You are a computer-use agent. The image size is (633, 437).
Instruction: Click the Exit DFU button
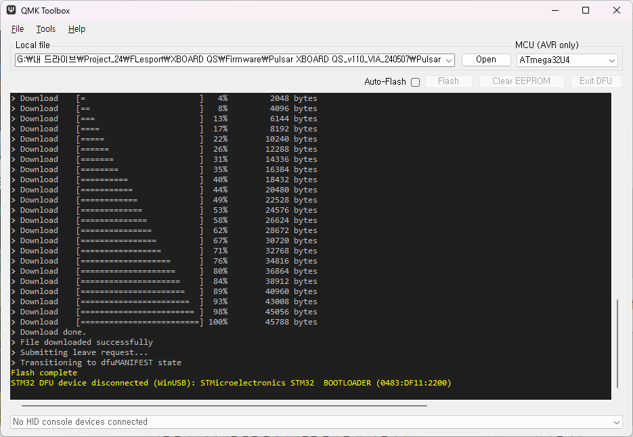(596, 81)
